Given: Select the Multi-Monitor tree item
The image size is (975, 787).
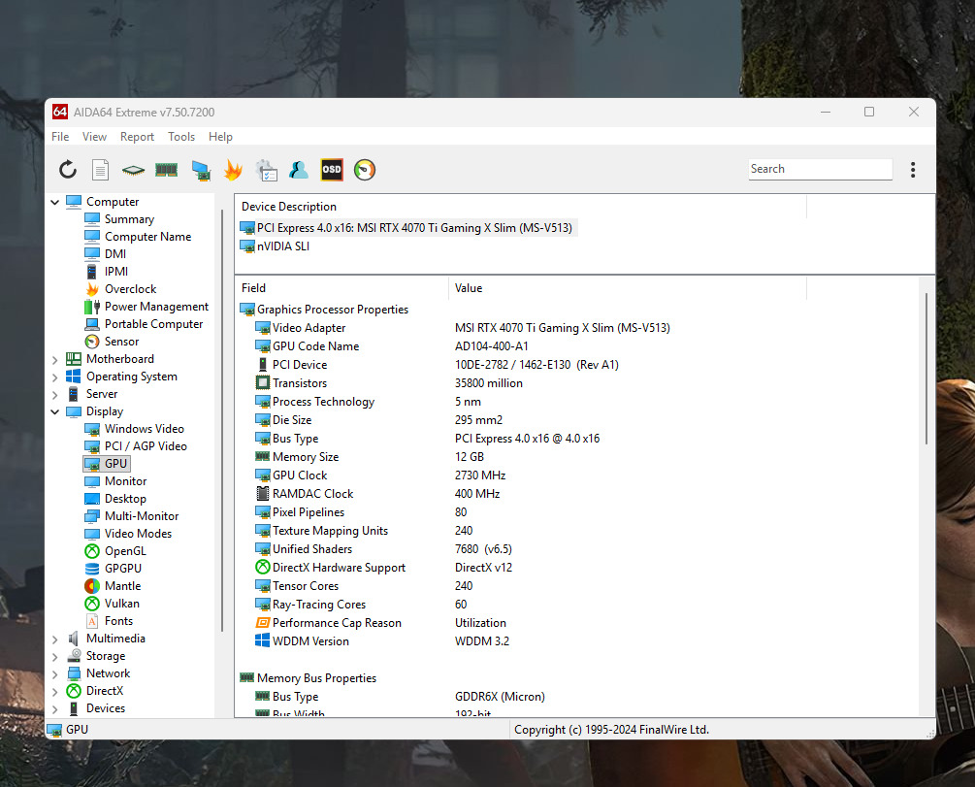Looking at the screenshot, I should pyautogui.click(x=132, y=515).
